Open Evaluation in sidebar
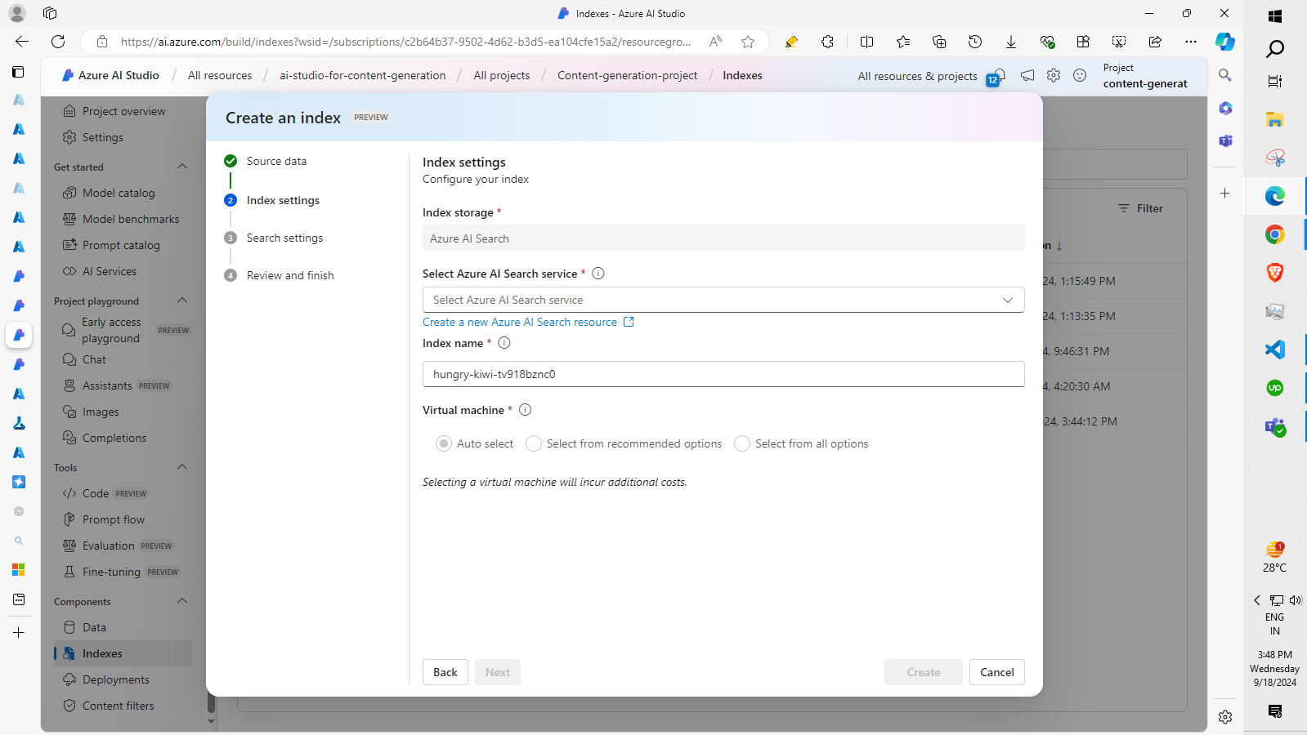This screenshot has height=735, width=1307. [109, 546]
